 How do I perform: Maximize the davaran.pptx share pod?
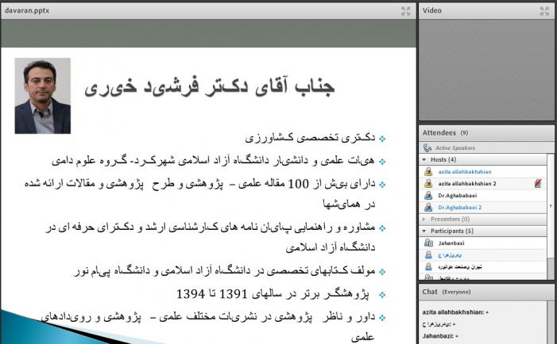click(405, 10)
